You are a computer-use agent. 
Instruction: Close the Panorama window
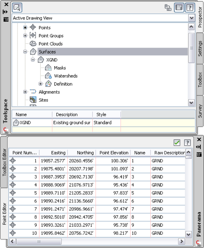click(x=199, y=139)
